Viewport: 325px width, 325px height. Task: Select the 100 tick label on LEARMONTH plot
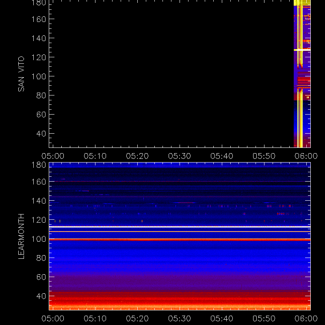point(39,239)
